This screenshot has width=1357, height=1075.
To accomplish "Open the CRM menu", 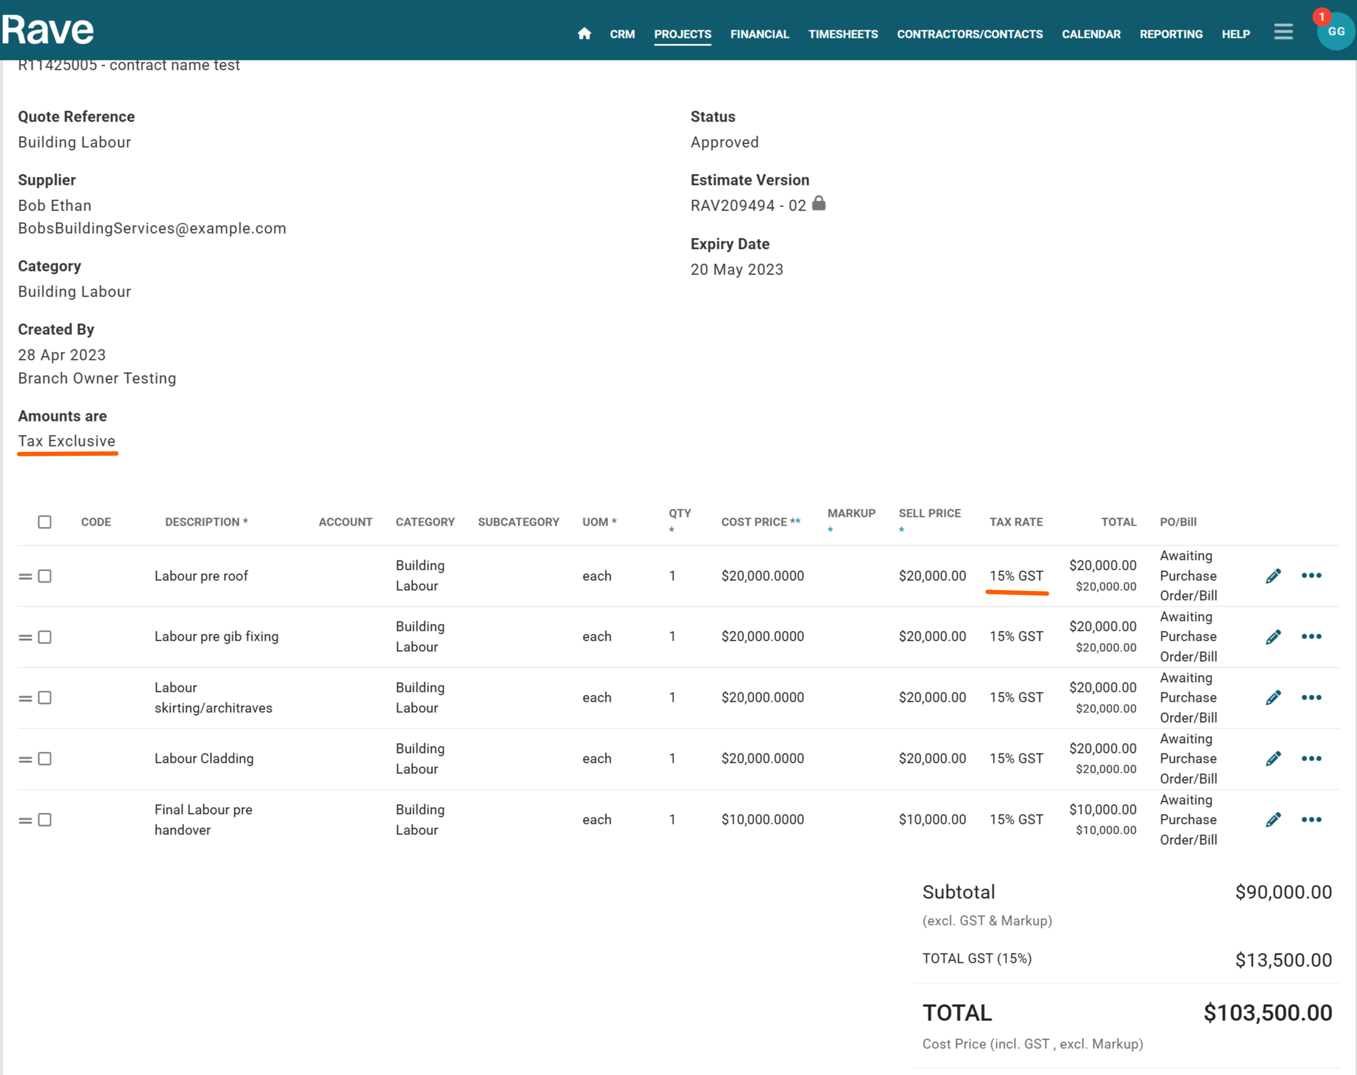I will tap(622, 34).
